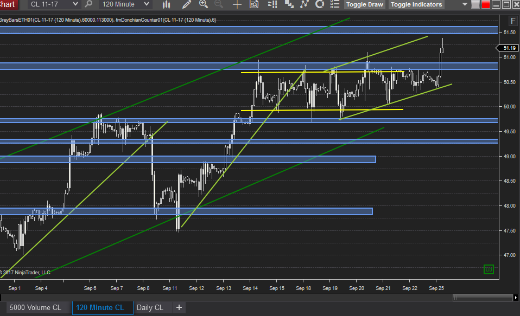Open the data box icon
The image size is (520, 316).
pos(254,4)
